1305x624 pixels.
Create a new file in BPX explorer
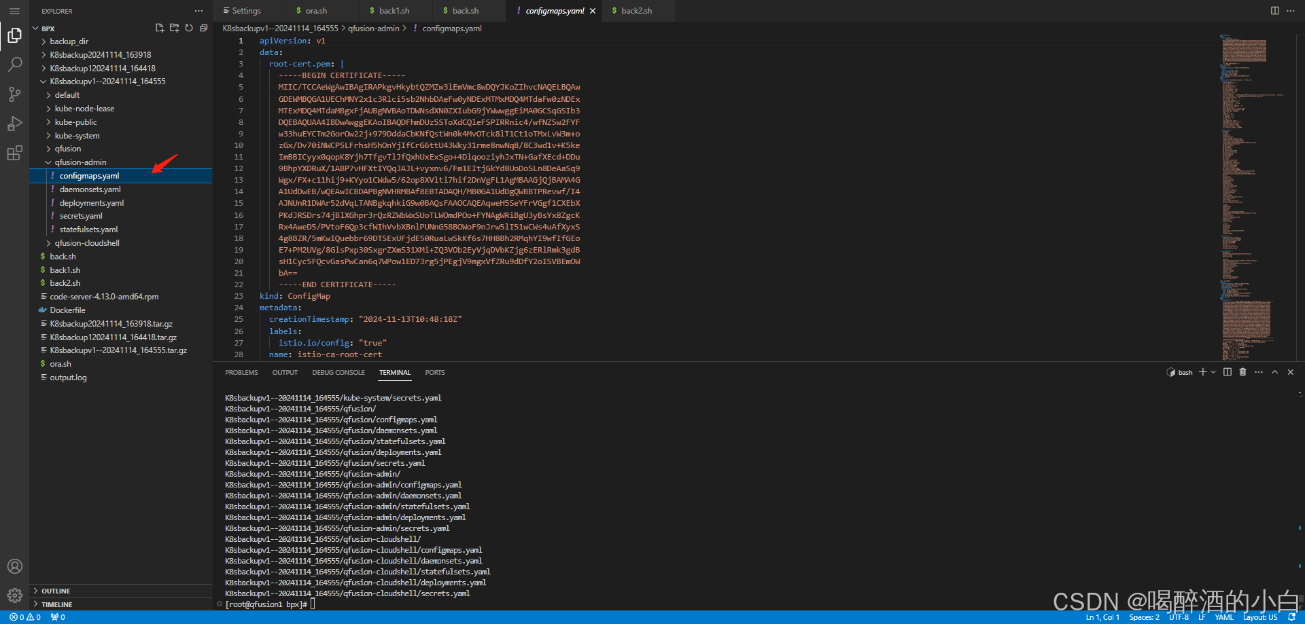click(x=160, y=28)
